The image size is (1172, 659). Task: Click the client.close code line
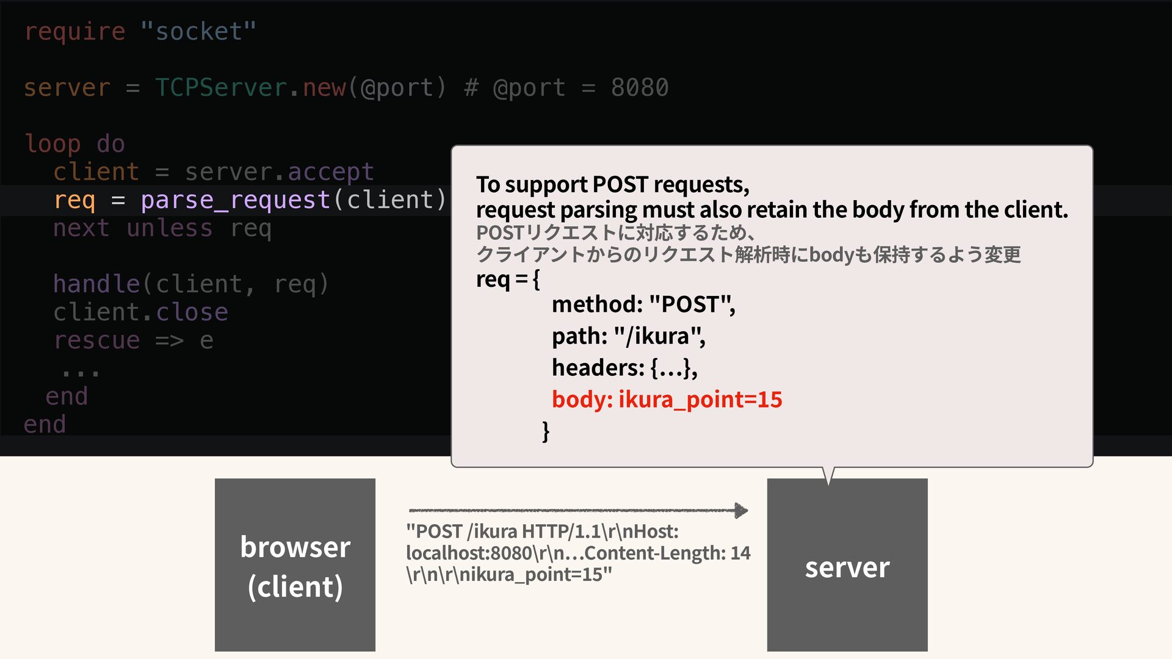[x=140, y=312]
